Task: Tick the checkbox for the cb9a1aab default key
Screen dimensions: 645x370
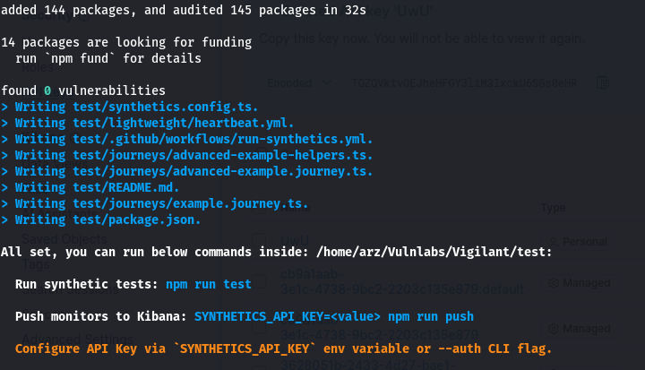Action: pyautogui.click(x=259, y=281)
